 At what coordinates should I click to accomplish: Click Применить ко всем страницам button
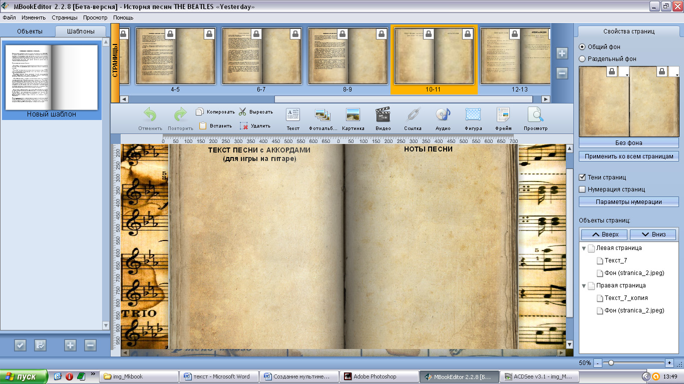click(628, 156)
